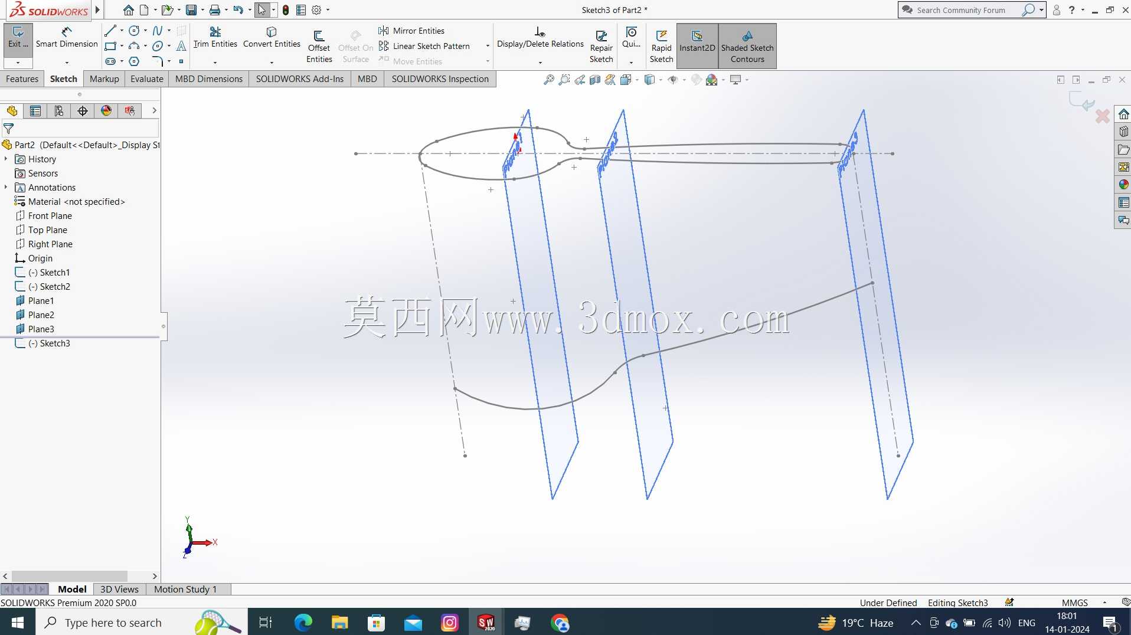
Task: Click the Windows Start button
Action: click(18, 623)
